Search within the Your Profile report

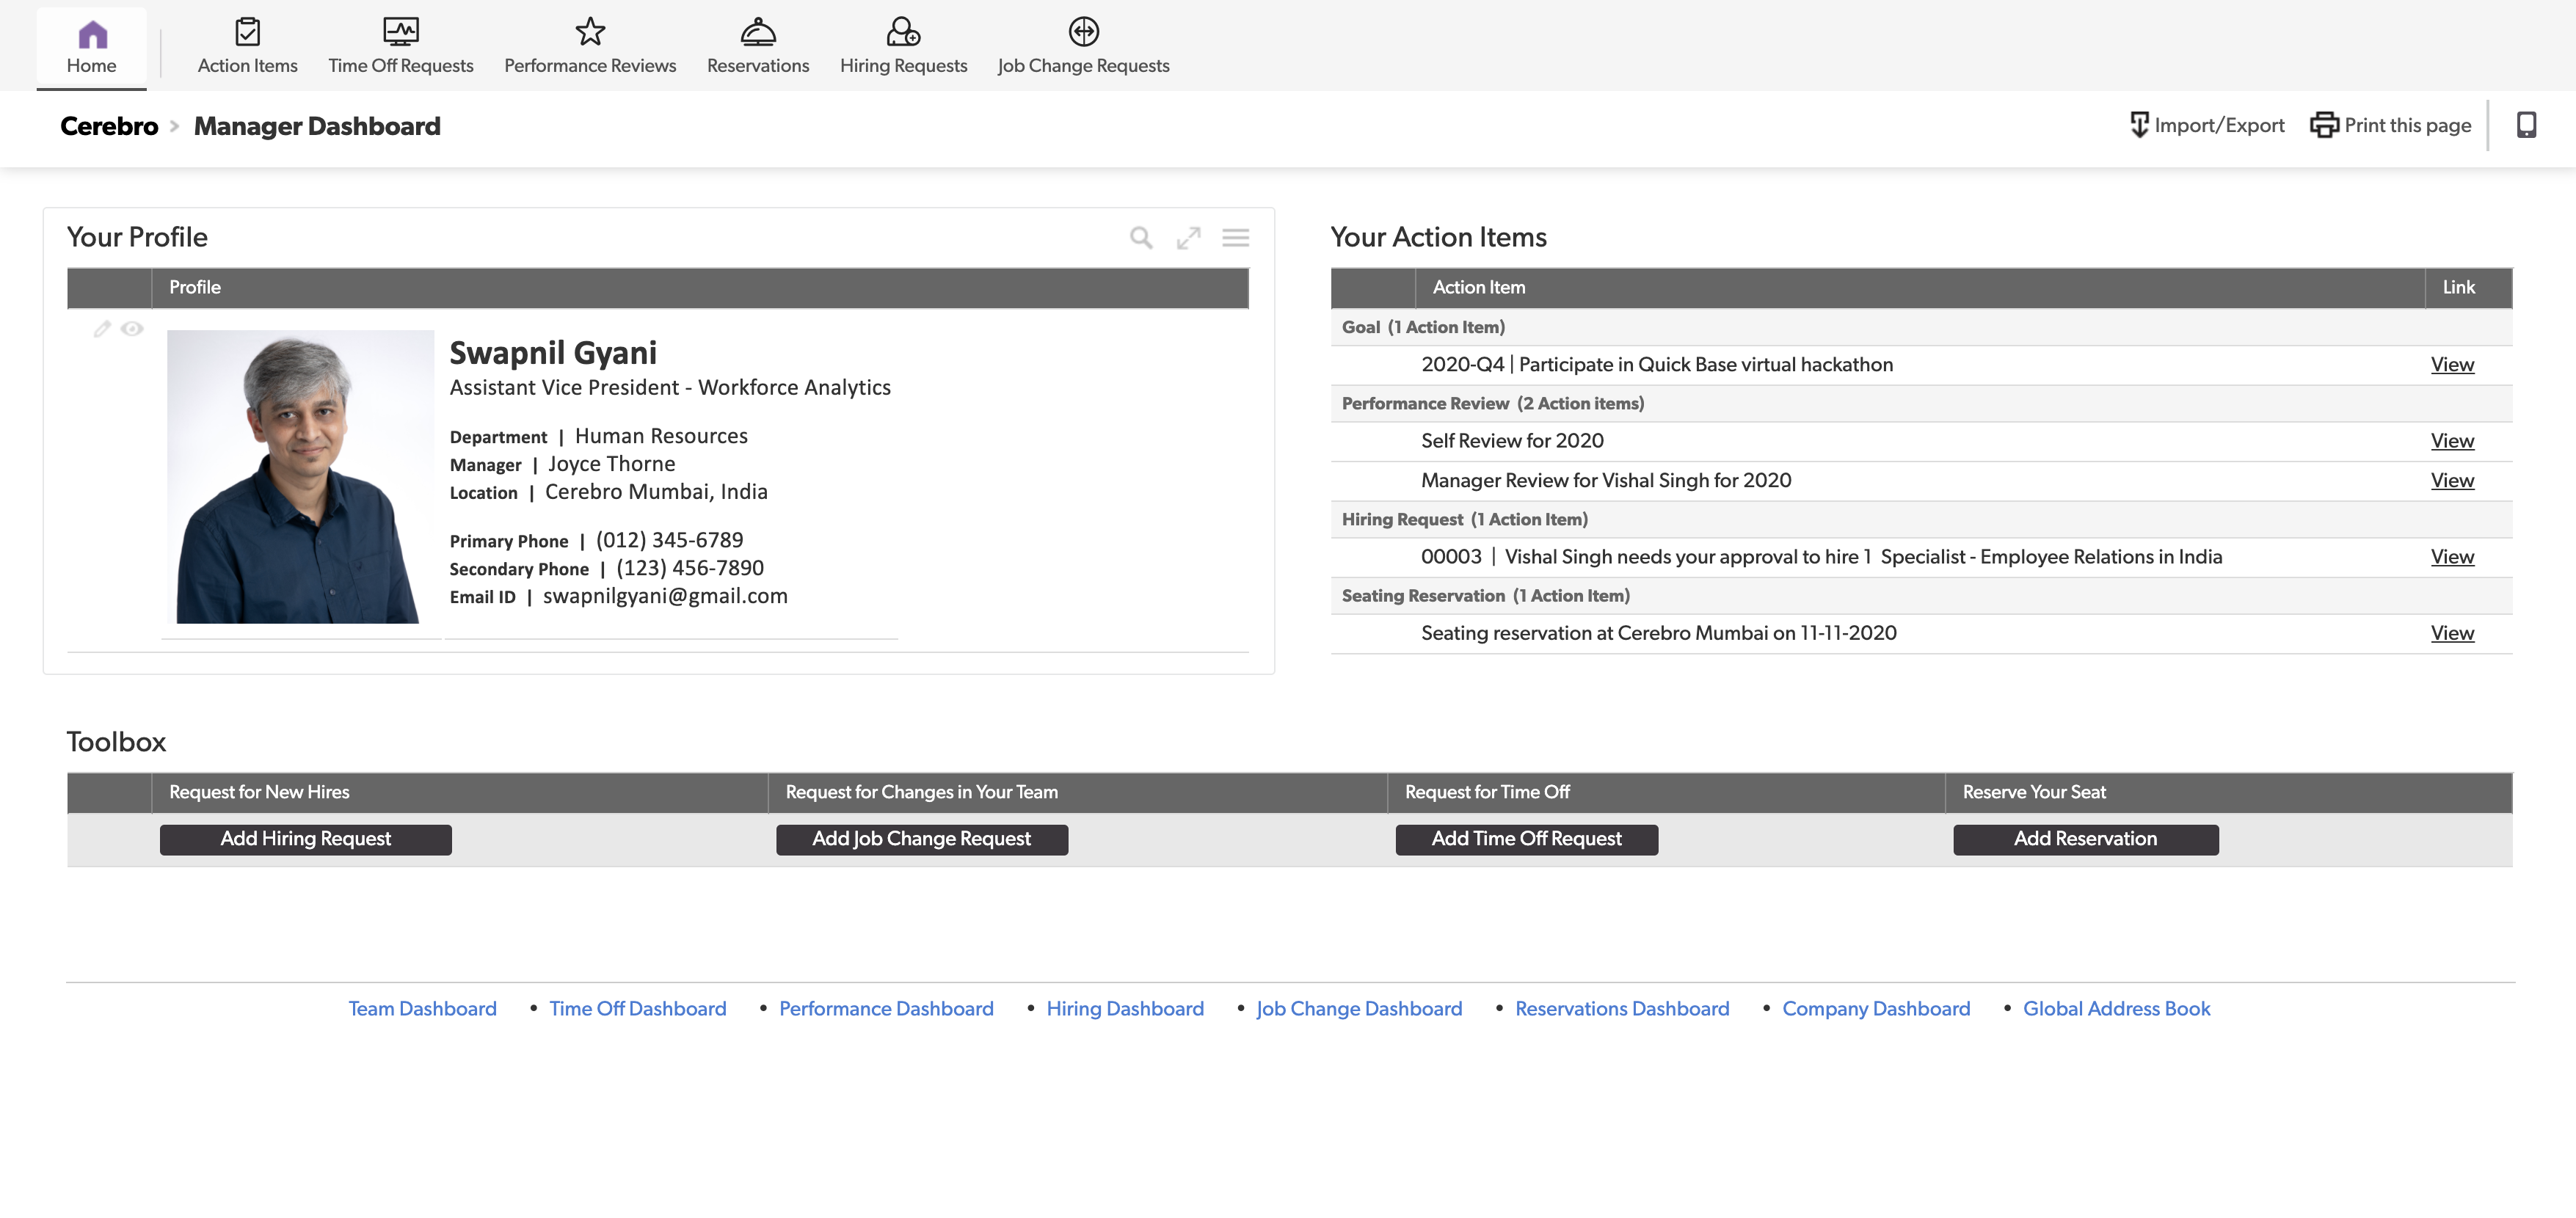1141,238
